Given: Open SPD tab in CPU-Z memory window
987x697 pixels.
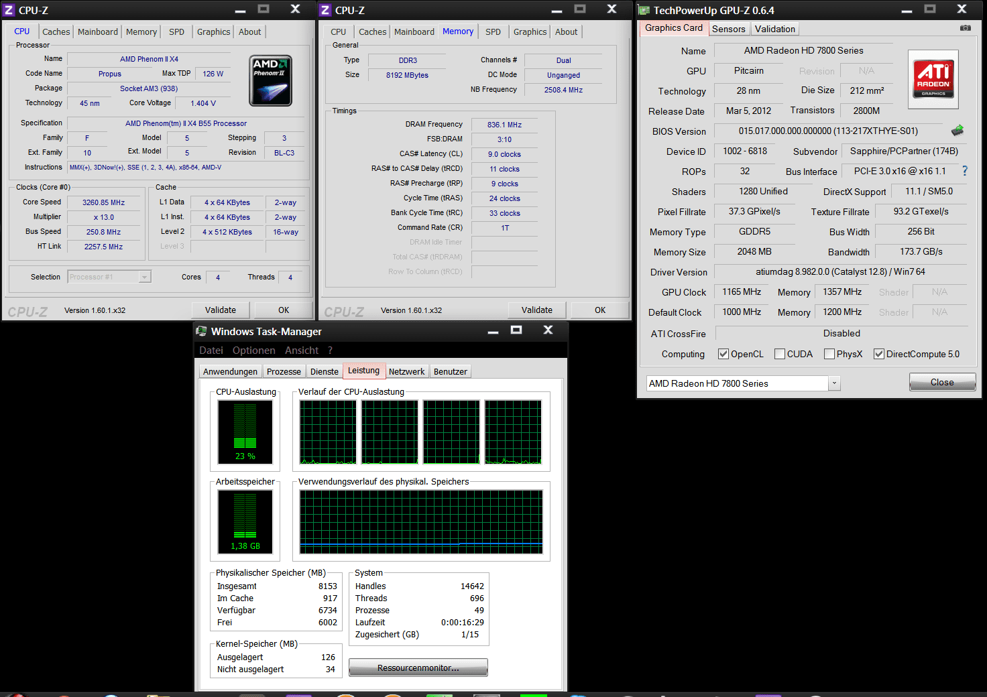Looking at the screenshot, I should (493, 31).
